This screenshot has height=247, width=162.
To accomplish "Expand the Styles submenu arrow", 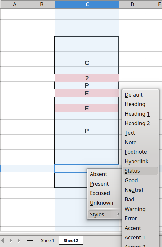I will point(118,214).
